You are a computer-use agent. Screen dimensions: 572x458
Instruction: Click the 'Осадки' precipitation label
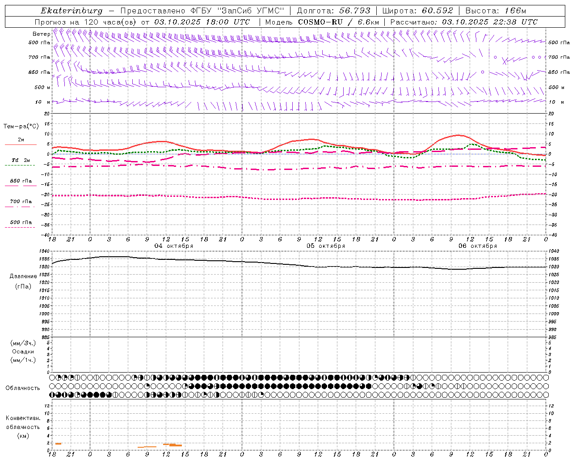click(23, 352)
